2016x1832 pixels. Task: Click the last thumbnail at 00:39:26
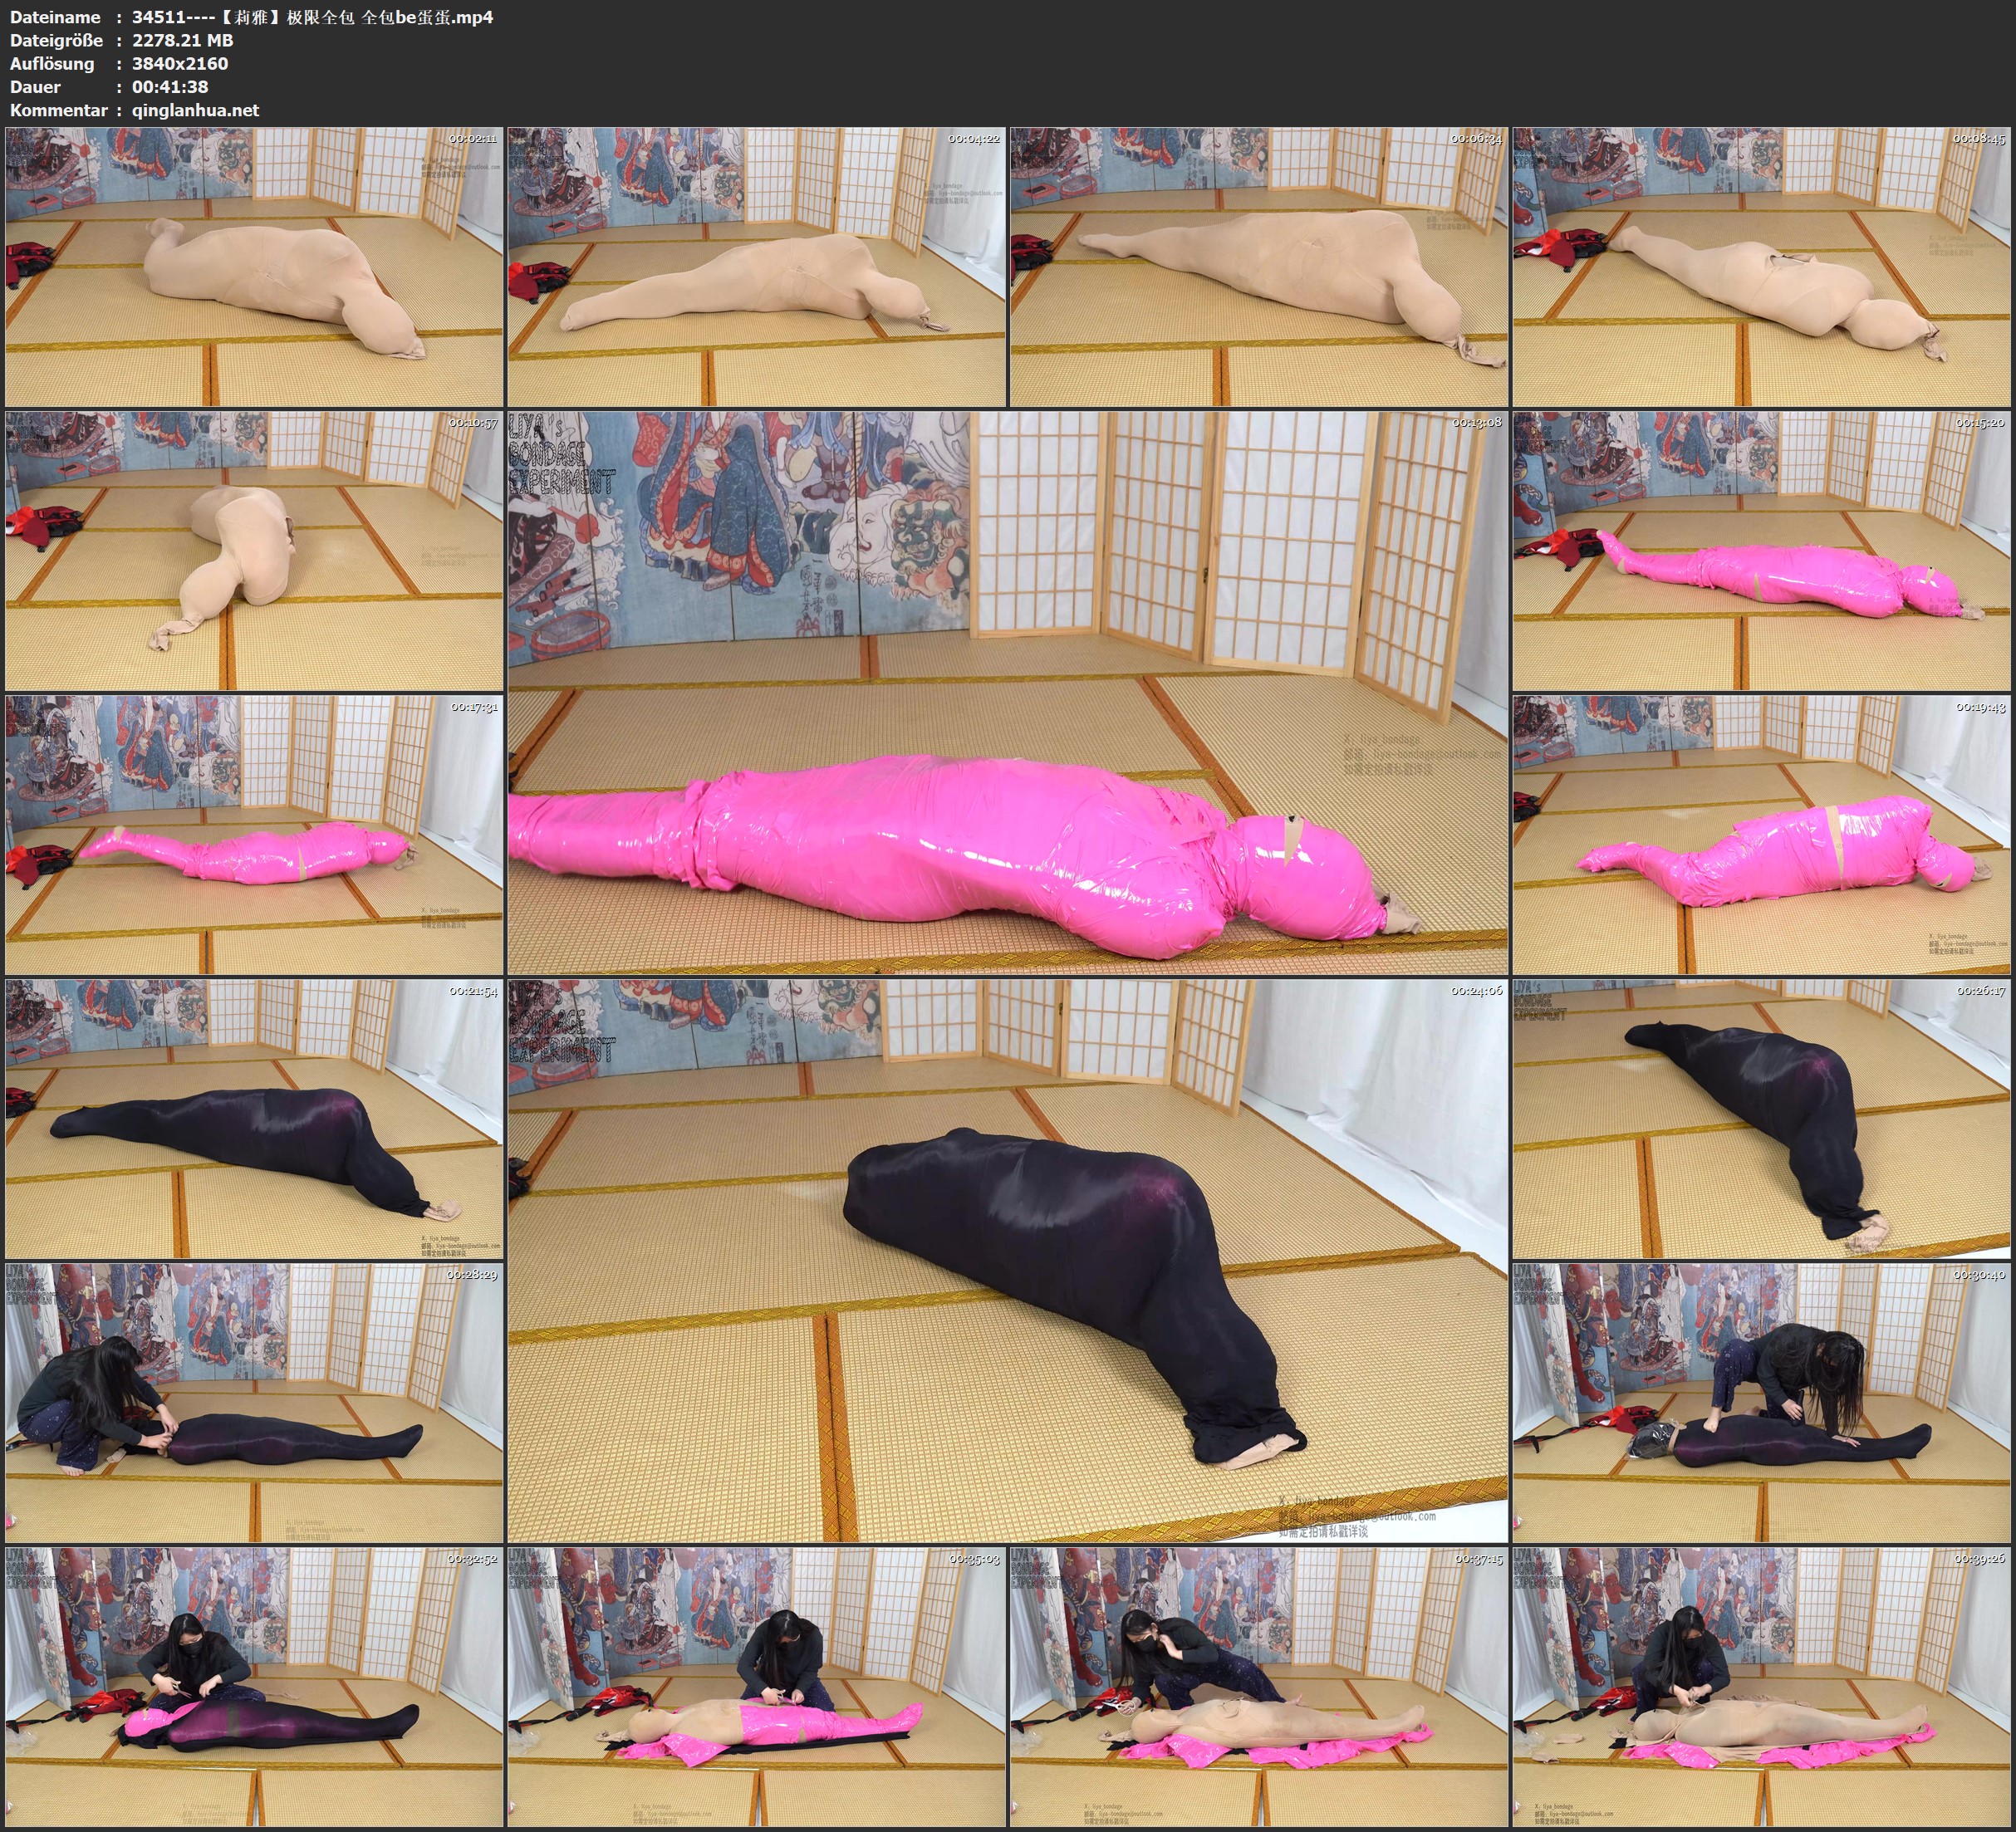1761,1686
